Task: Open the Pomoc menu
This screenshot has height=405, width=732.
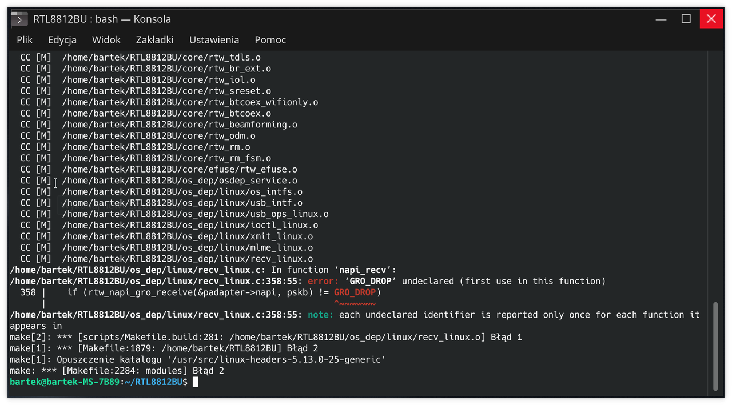Action: pyautogui.click(x=270, y=39)
